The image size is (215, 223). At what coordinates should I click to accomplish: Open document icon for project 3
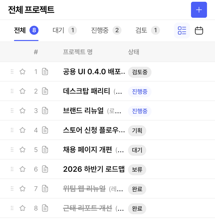(45, 110)
